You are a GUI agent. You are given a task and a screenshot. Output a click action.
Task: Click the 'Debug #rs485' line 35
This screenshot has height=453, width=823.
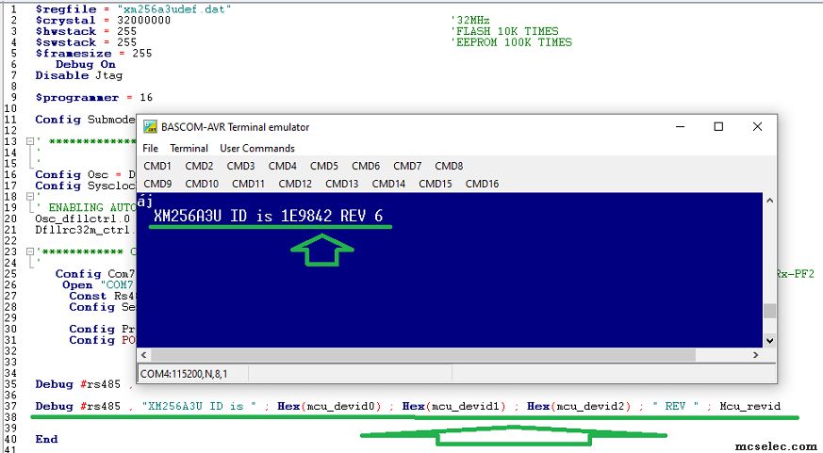[84, 384]
